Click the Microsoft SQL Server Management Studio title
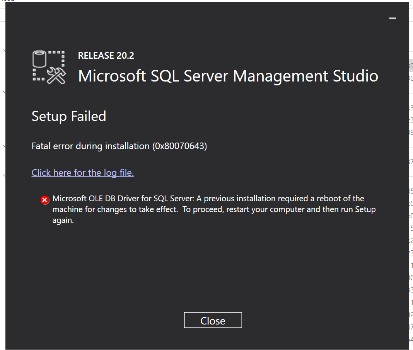This screenshot has height=350, width=413. click(x=228, y=76)
